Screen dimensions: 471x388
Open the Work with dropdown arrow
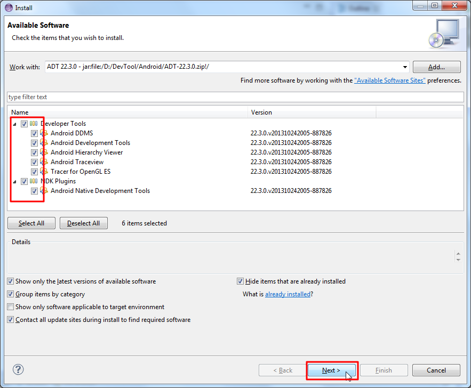click(405, 67)
